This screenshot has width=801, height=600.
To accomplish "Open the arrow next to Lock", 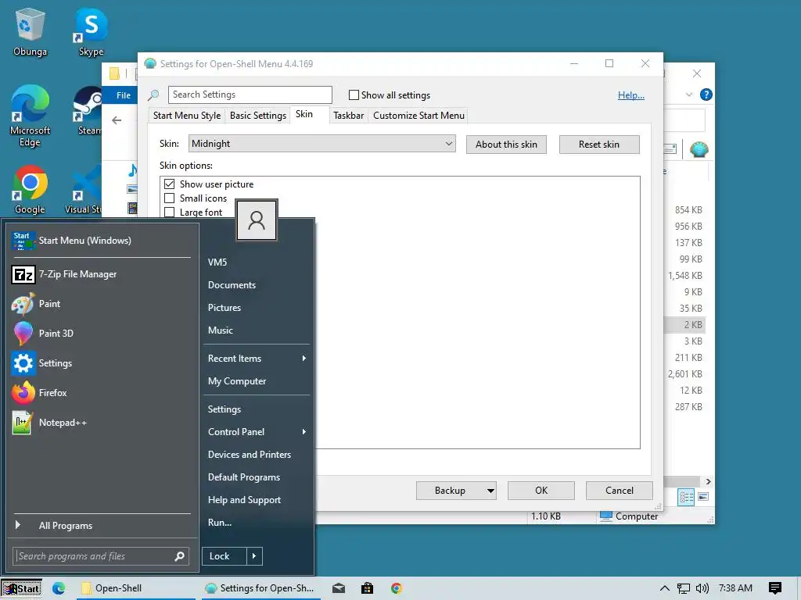I will pyautogui.click(x=254, y=556).
